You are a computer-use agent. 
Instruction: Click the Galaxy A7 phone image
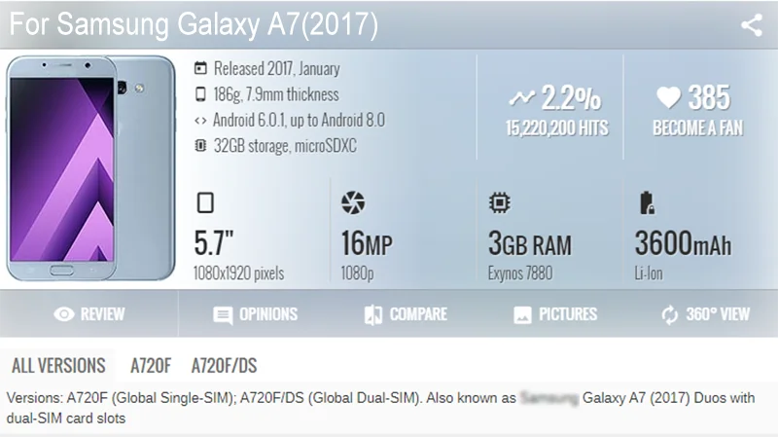coord(90,167)
